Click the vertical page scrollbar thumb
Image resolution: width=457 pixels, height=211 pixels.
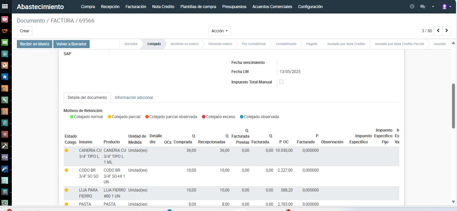[x=454, y=106]
